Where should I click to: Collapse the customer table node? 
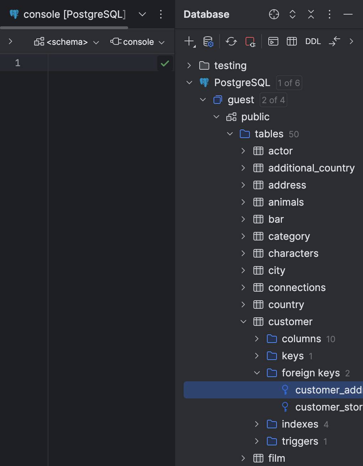[x=243, y=321]
